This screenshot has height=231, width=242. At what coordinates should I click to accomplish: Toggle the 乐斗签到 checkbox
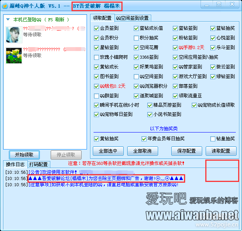point(213,48)
